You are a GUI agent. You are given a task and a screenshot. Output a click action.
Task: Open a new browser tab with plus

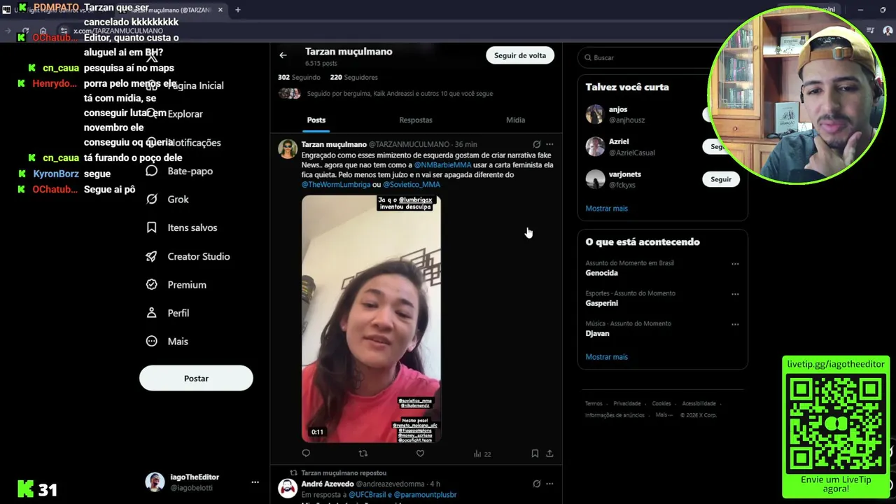(x=238, y=10)
